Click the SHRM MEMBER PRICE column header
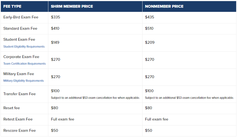This screenshot has width=237, height=137. (x=72, y=6)
